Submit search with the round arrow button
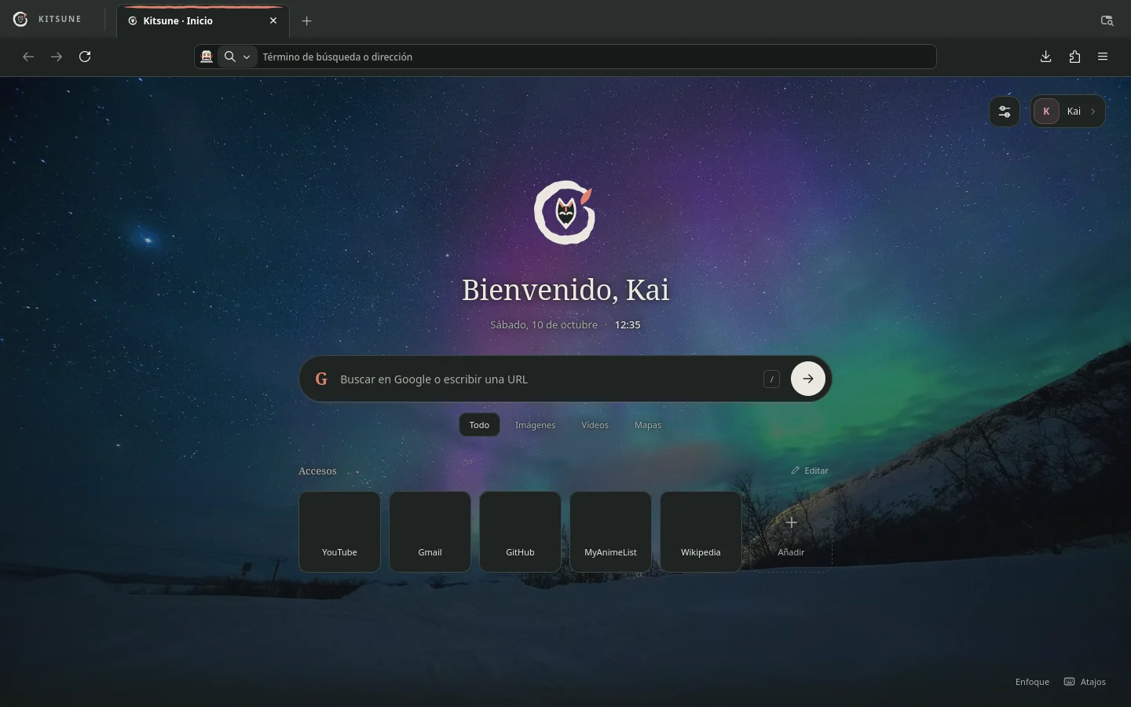The image size is (1131, 707). tap(808, 379)
